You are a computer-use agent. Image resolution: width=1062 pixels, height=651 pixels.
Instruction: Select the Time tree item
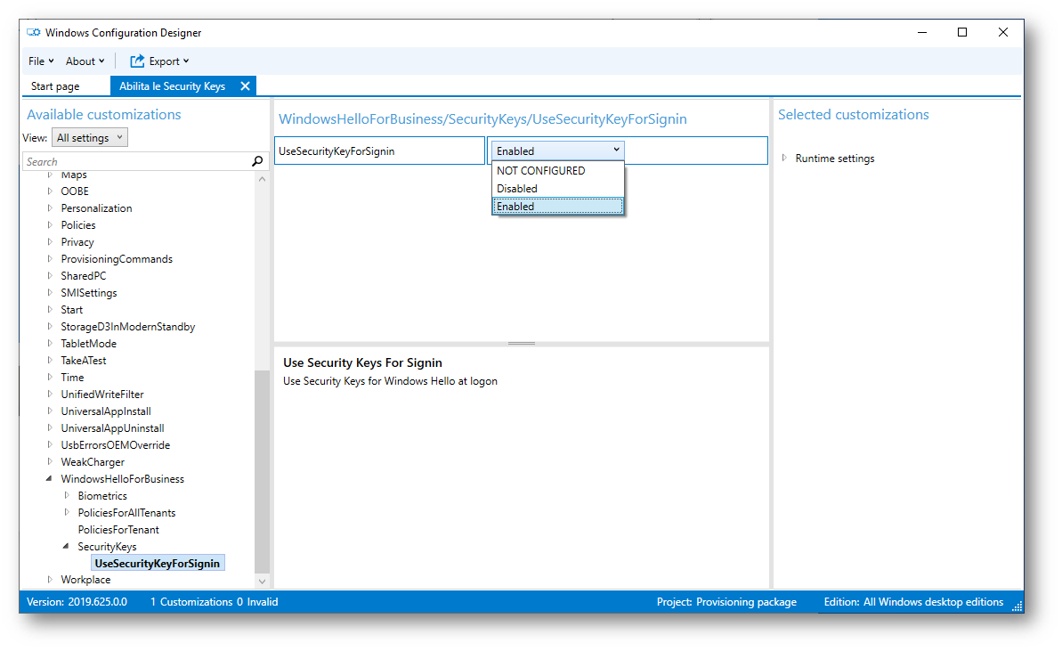coord(72,378)
